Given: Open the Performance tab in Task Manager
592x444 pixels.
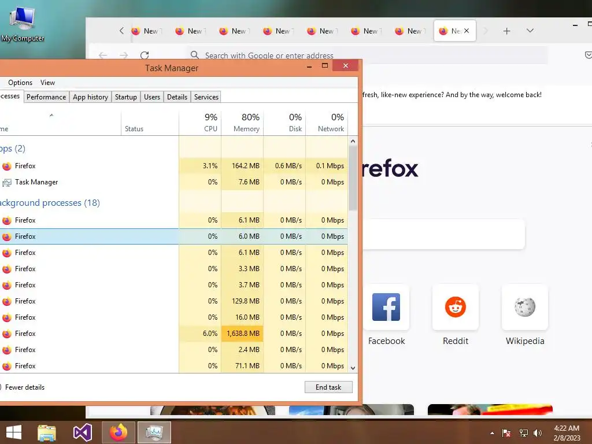Looking at the screenshot, I should (x=46, y=97).
